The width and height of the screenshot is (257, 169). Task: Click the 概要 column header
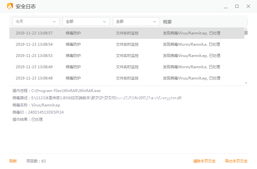[167, 22]
